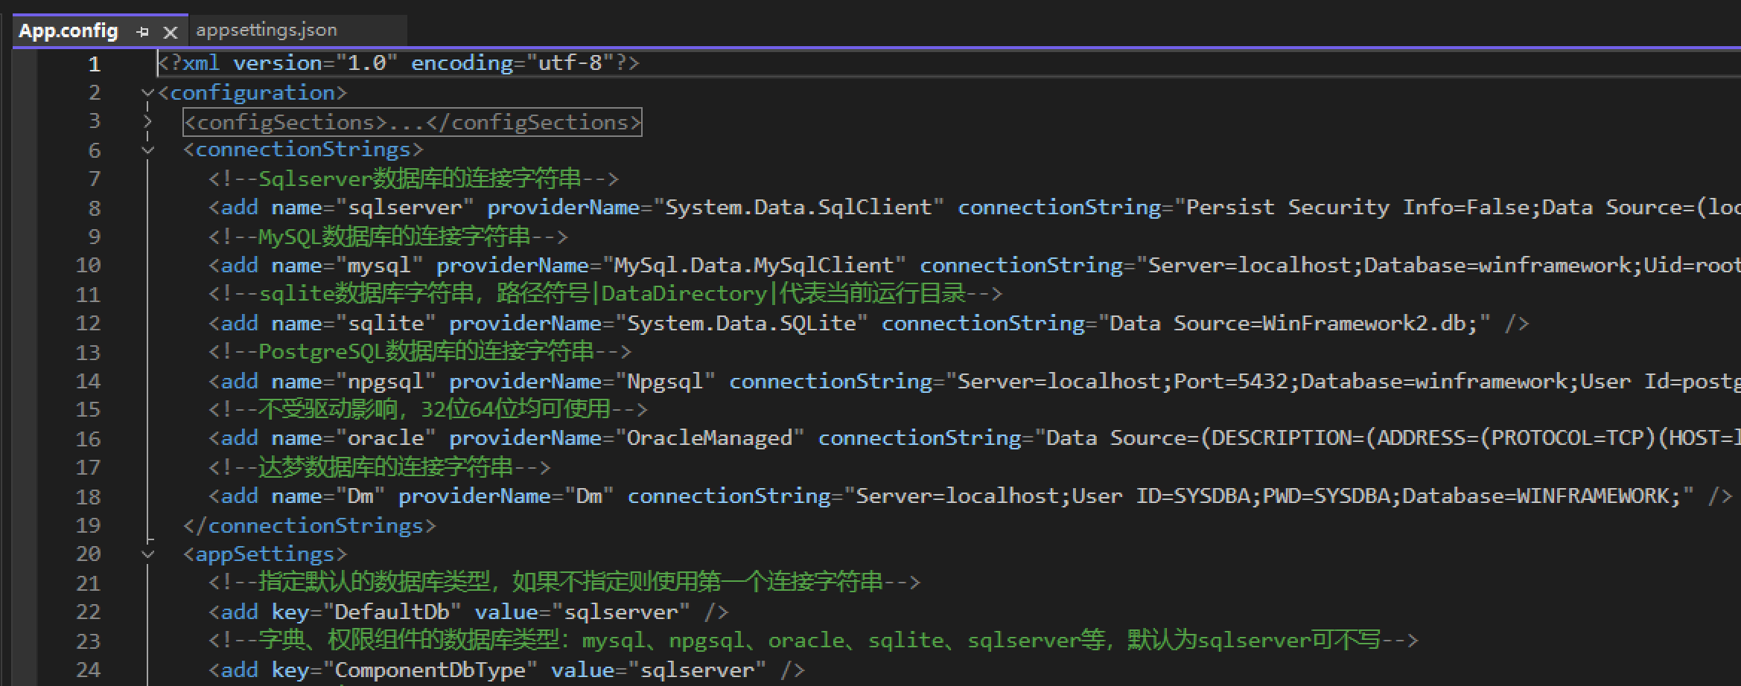
Task: Close the App.config tab
Action: [x=171, y=32]
